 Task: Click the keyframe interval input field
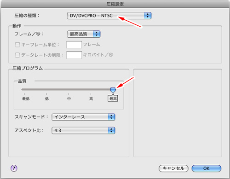click(74, 45)
